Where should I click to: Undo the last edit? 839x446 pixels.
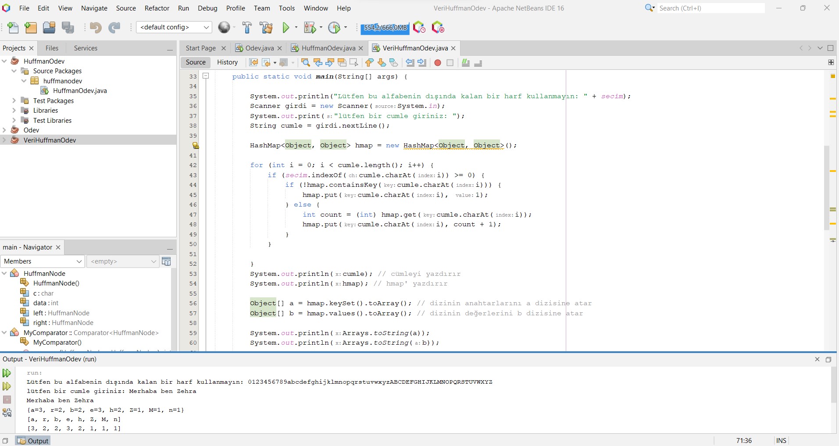click(95, 27)
